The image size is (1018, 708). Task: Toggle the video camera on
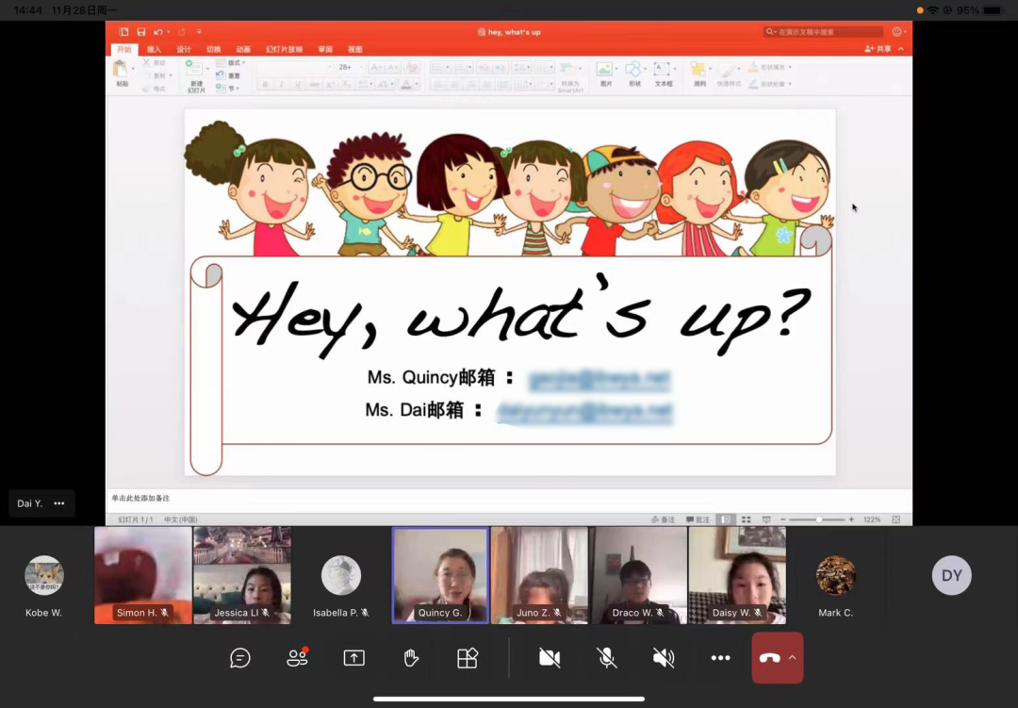click(x=550, y=658)
